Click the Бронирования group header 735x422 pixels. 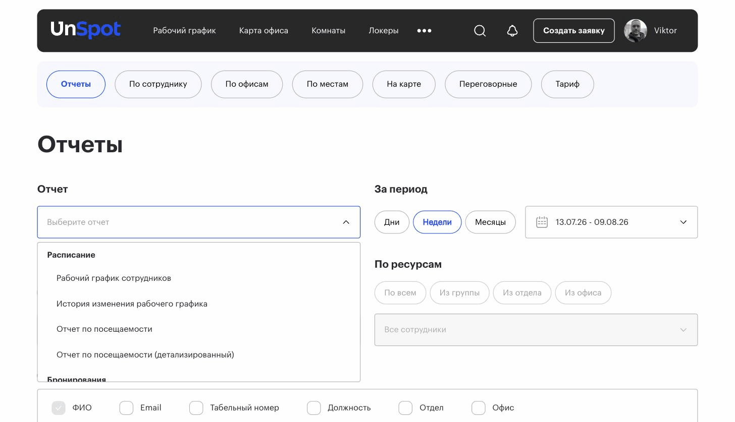77,379
